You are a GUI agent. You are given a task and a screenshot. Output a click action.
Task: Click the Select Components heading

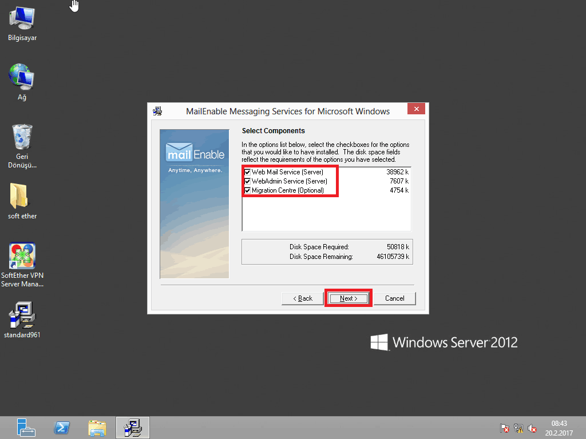273,131
